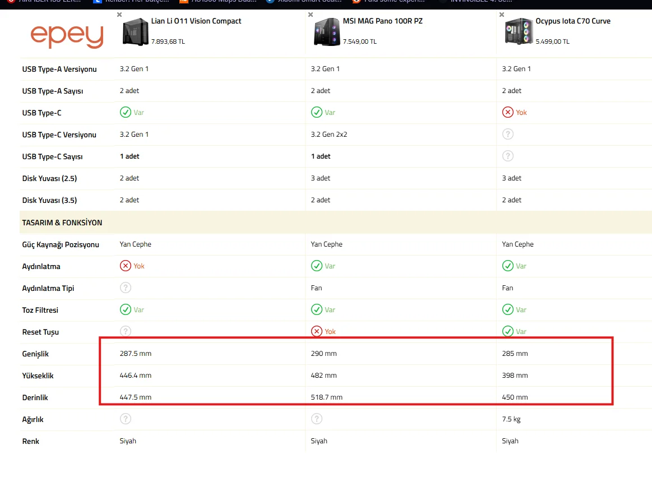Select the USB Type-A Sayısı row label
This screenshot has height=482, width=652.
(53, 91)
